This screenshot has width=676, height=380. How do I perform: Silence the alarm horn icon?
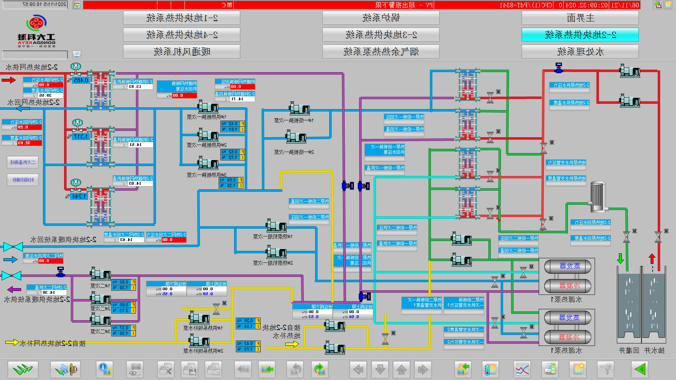[x=65, y=369]
